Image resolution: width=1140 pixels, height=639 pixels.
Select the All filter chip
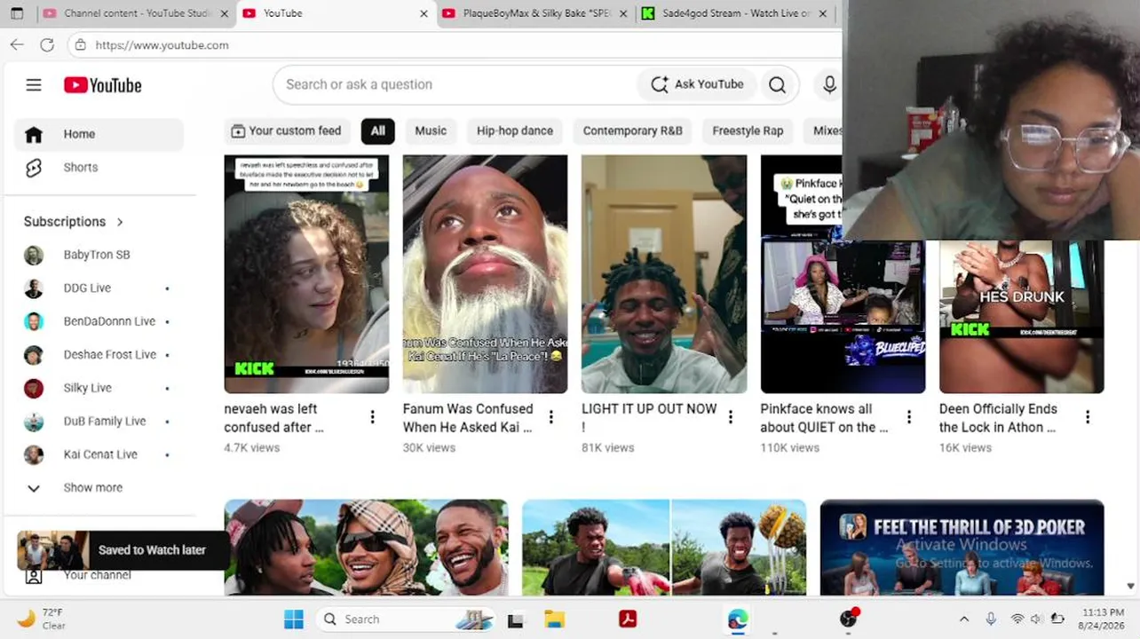click(x=378, y=130)
